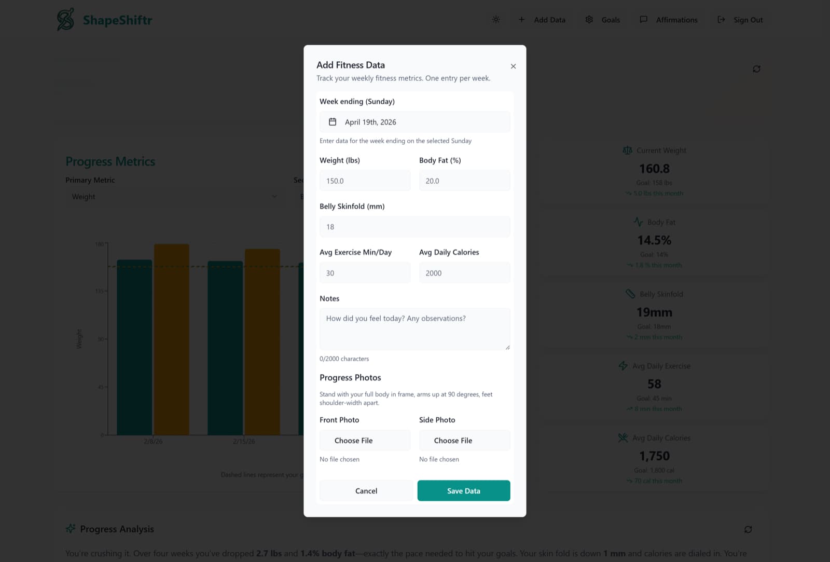830x562 pixels.
Task: Click the 1,750 avg daily calories value
Action: coord(654,456)
